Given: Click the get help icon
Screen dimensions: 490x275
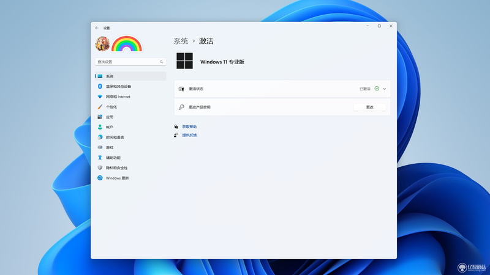Looking at the screenshot, I should pyautogui.click(x=176, y=127).
